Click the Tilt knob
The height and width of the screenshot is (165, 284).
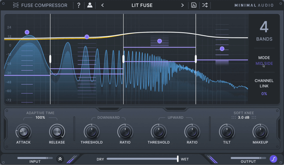[x=227, y=132]
